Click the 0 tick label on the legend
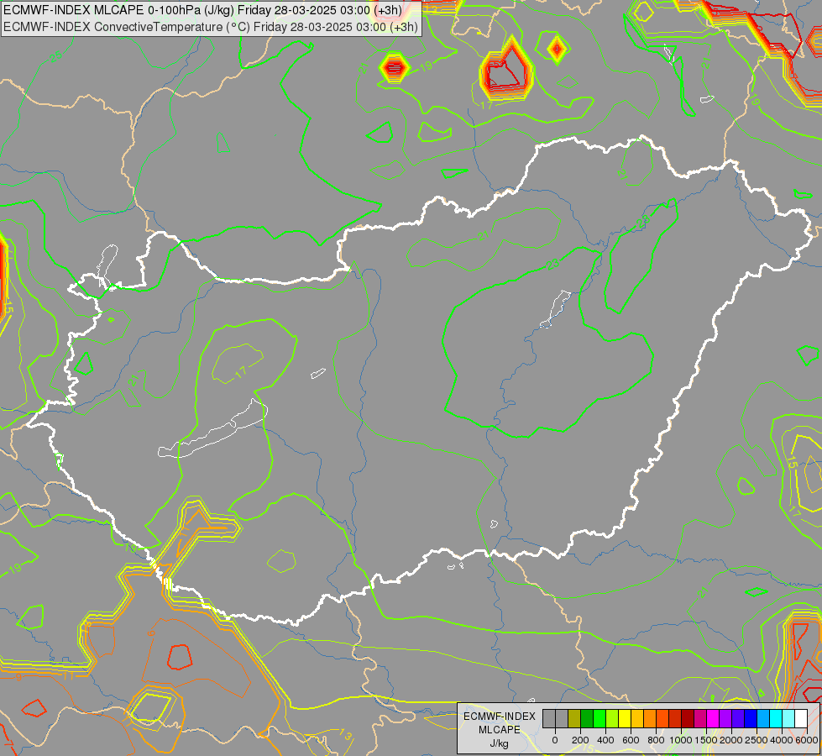Viewport: 822px width, 756px height. pos(555,740)
